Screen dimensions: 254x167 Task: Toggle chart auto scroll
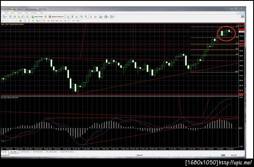tap(91, 17)
